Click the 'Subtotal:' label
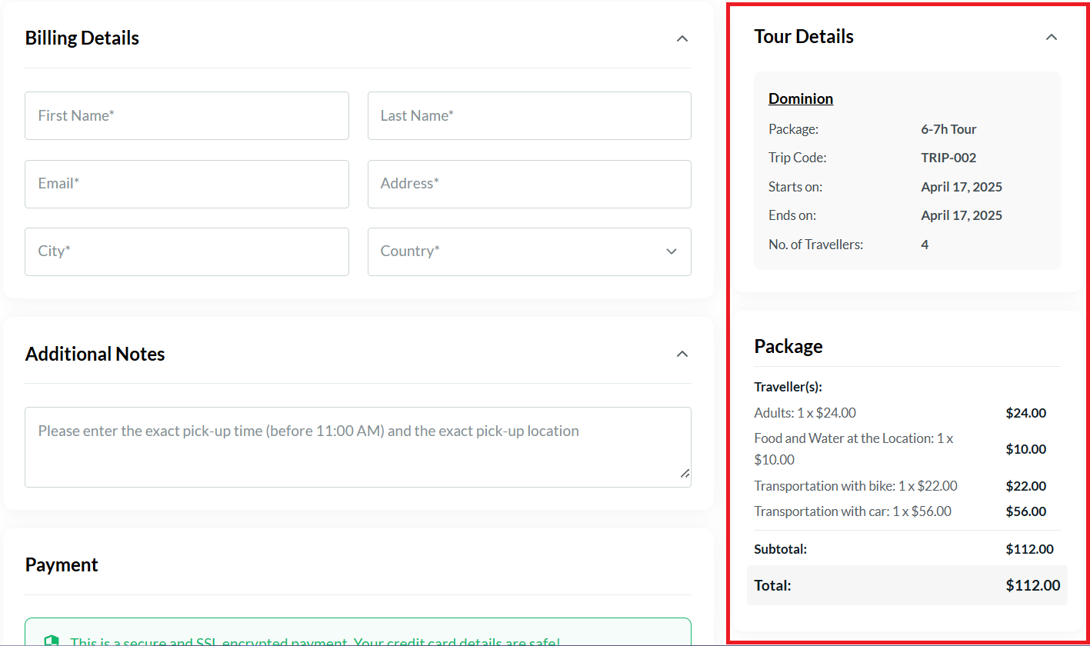Viewport: 1090px width, 646px height. [780, 549]
